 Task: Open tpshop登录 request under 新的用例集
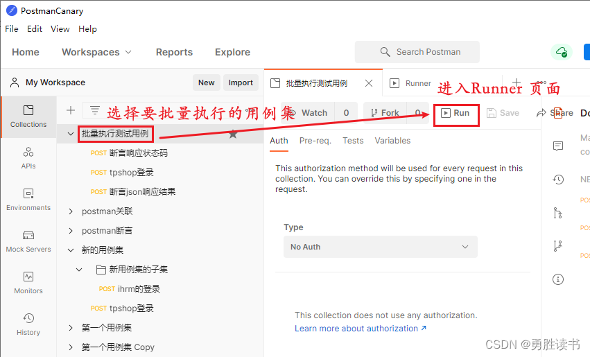point(122,308)
